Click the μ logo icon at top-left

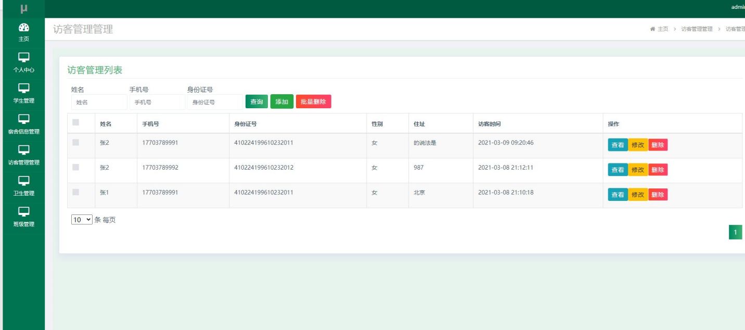(23, 8)
